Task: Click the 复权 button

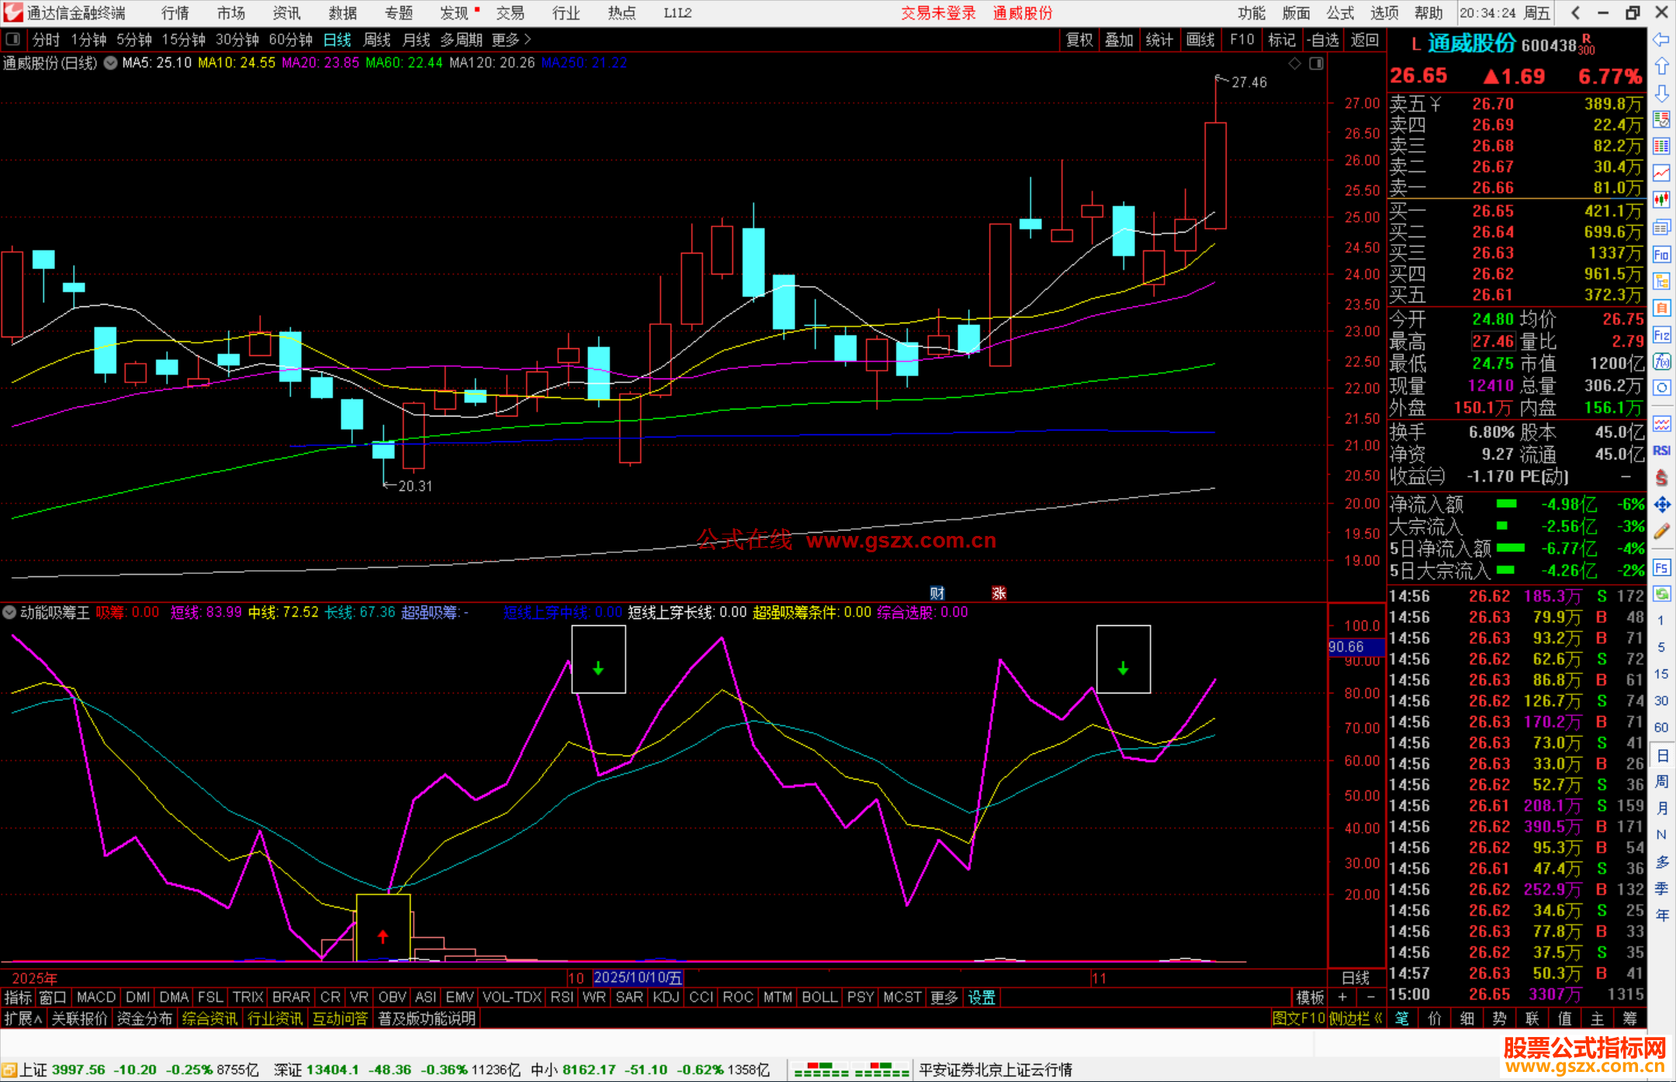Action: [x=1079, y=40]
